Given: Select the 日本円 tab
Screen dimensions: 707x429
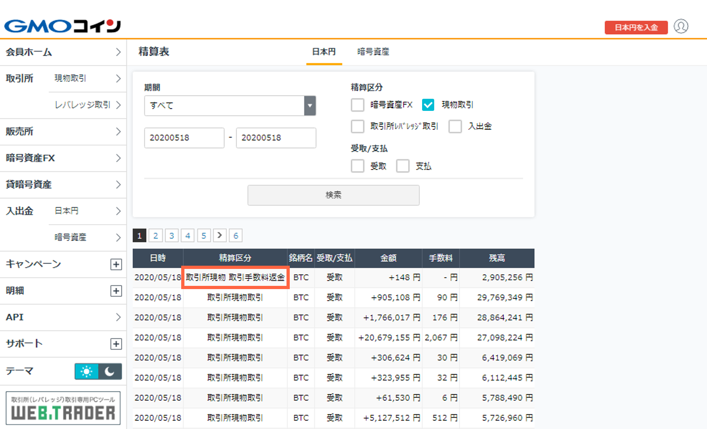Looking at the screenshot, I should click(324, 52).
